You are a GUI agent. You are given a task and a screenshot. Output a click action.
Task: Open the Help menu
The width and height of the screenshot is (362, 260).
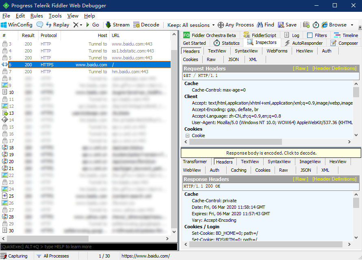coord(89,16)
